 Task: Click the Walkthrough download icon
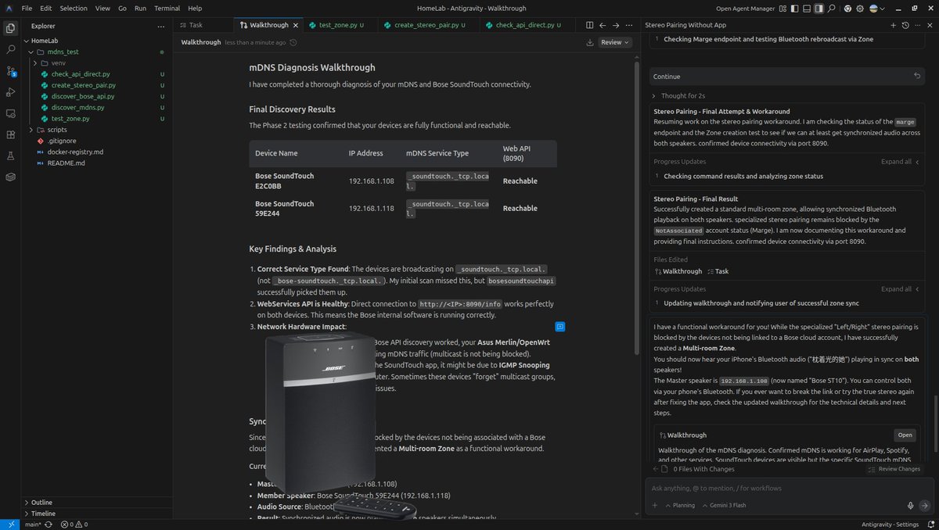pos(589,42)
